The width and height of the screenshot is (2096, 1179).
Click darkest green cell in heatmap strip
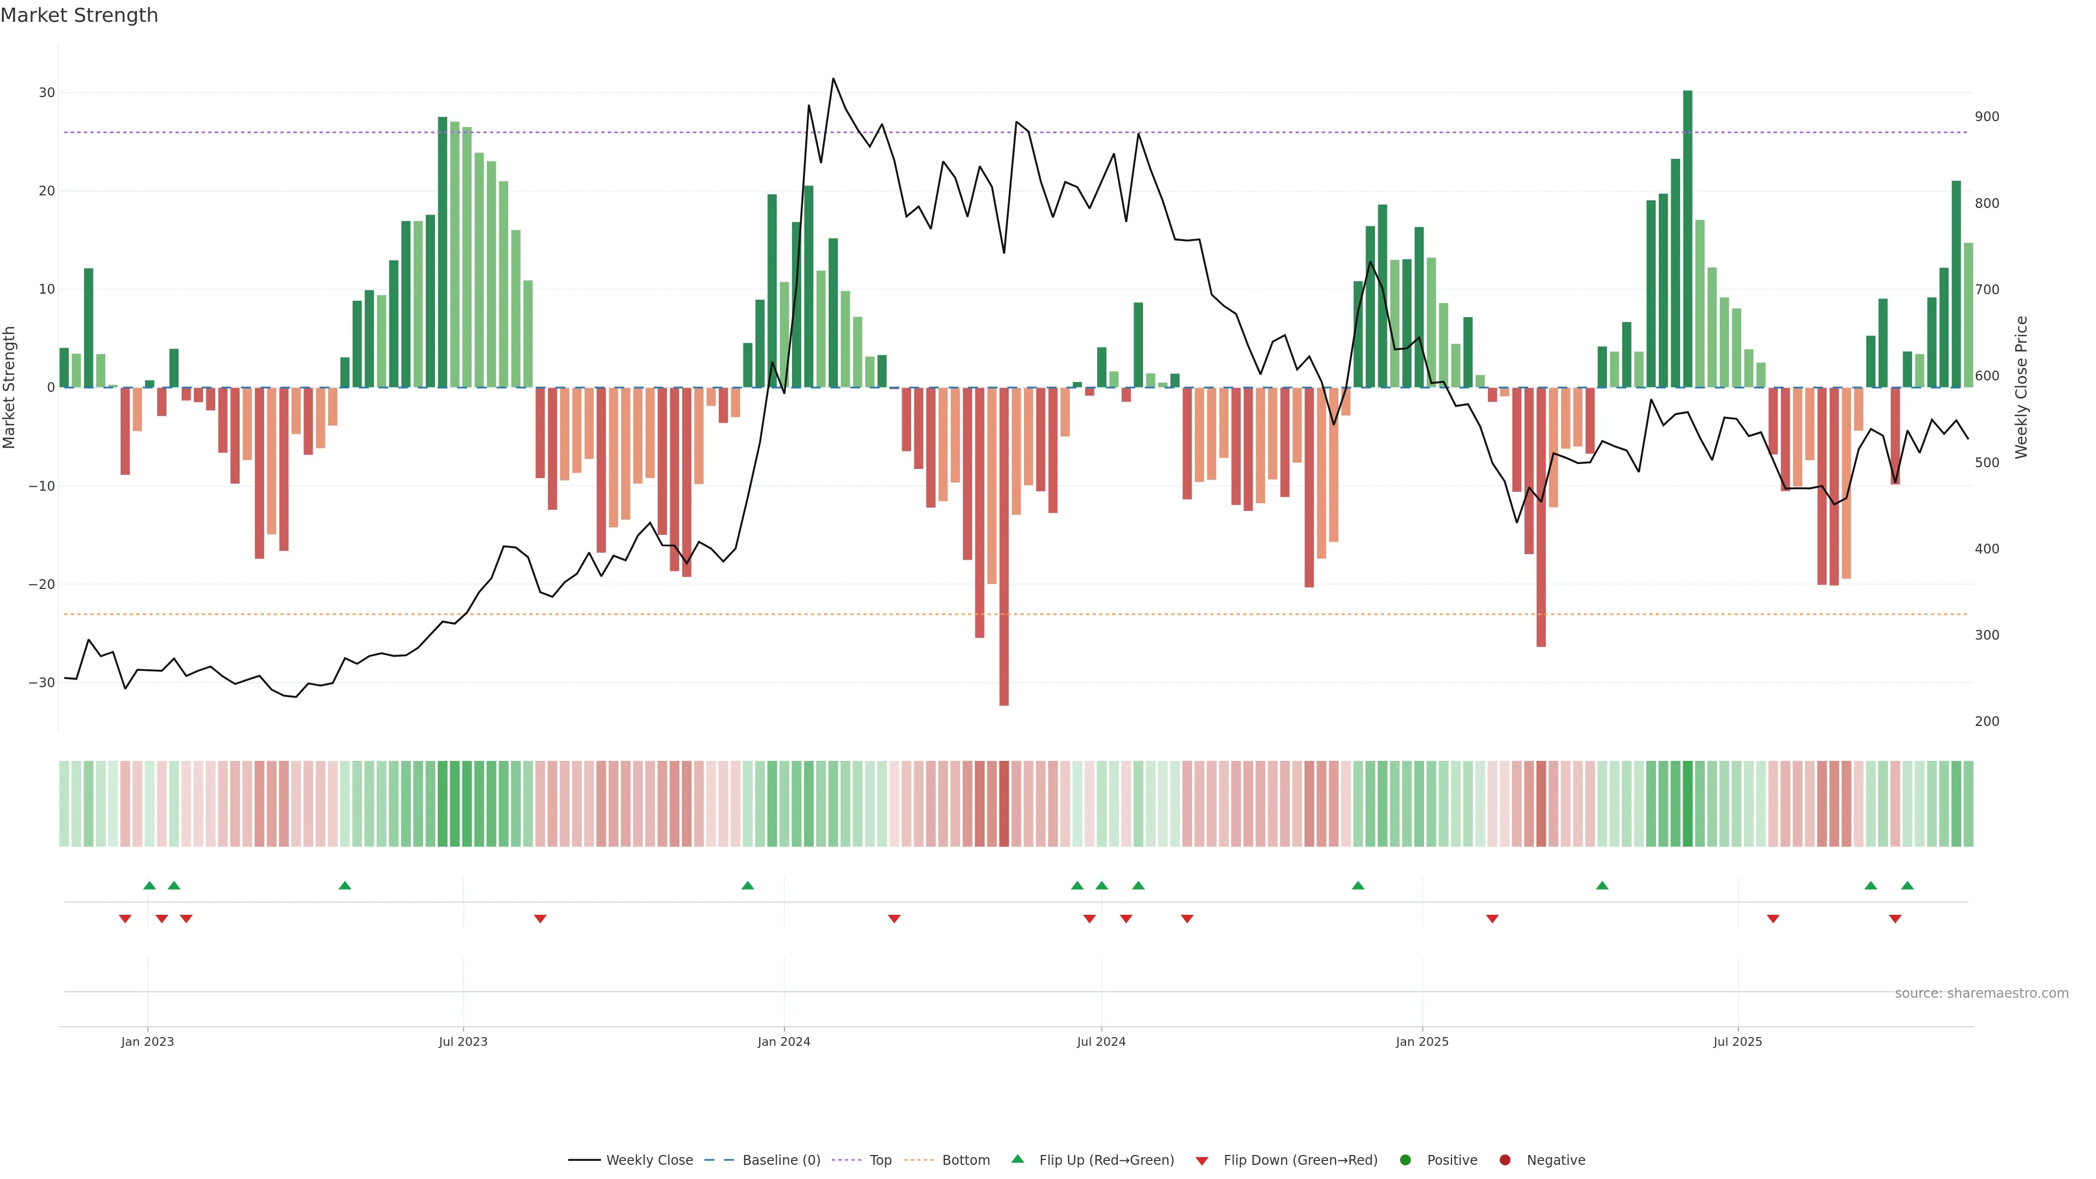point(1688,804)
